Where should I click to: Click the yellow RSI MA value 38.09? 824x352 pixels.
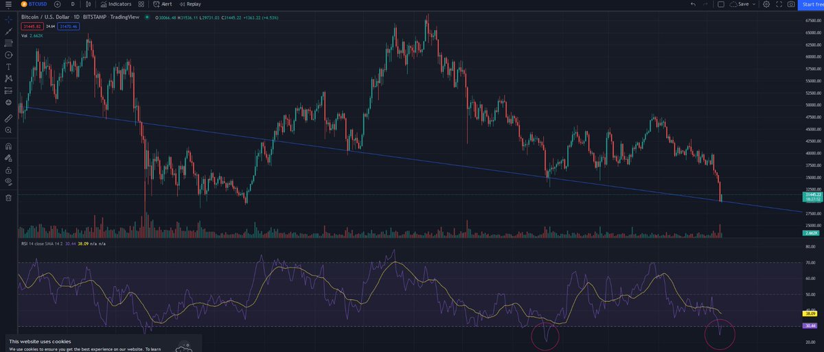coord(810,312)
